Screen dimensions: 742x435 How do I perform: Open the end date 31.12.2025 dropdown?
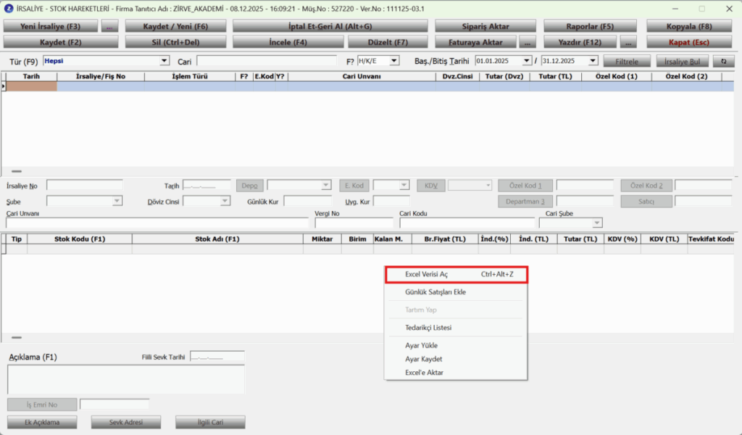point(593,61)
